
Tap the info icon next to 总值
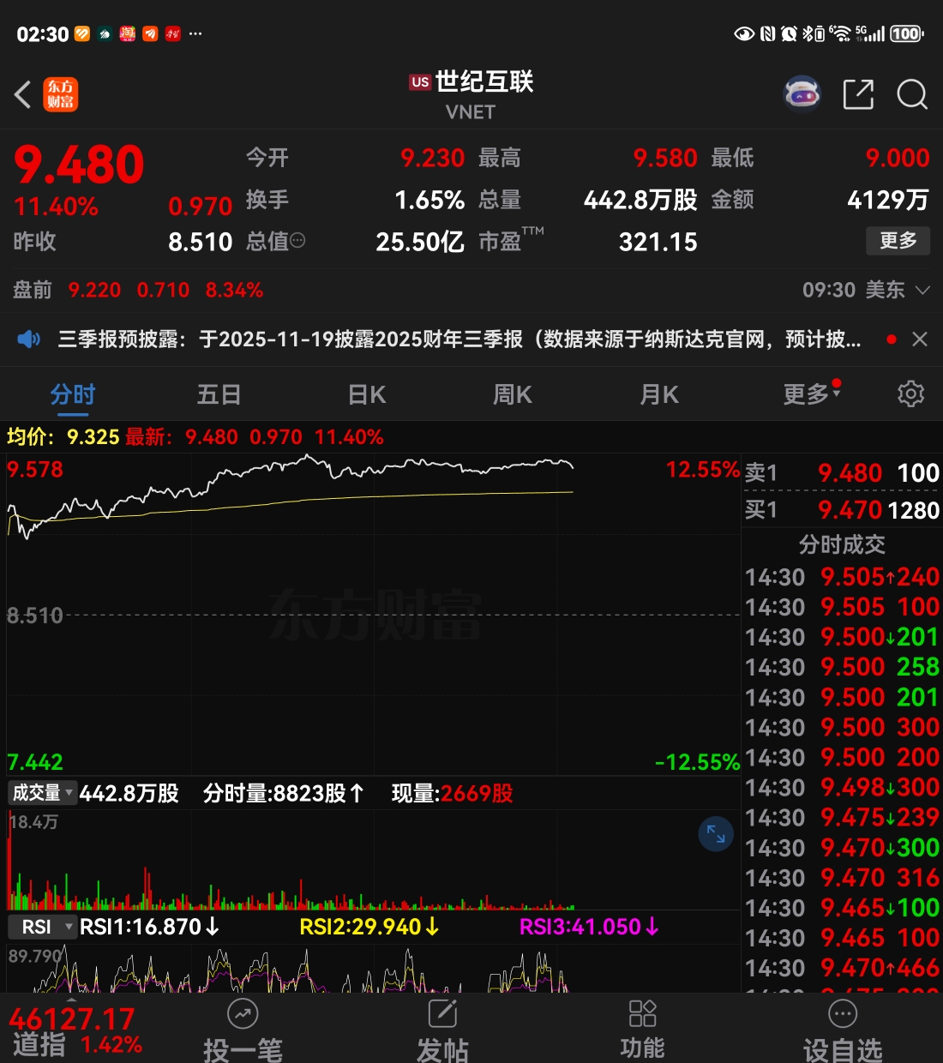297,242
